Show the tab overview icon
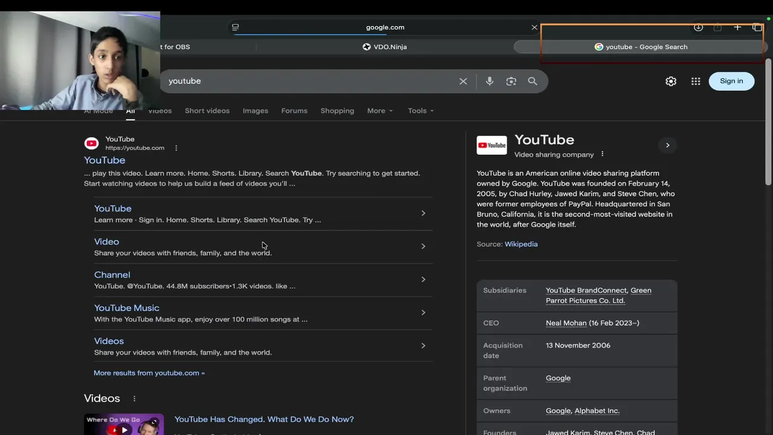The image size is (773, 435). tap(757, 27)
